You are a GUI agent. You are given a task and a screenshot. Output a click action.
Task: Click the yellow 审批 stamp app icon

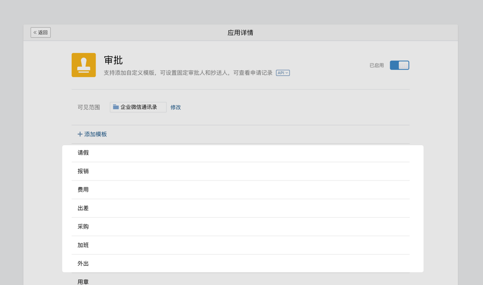[x=84, y=65]
